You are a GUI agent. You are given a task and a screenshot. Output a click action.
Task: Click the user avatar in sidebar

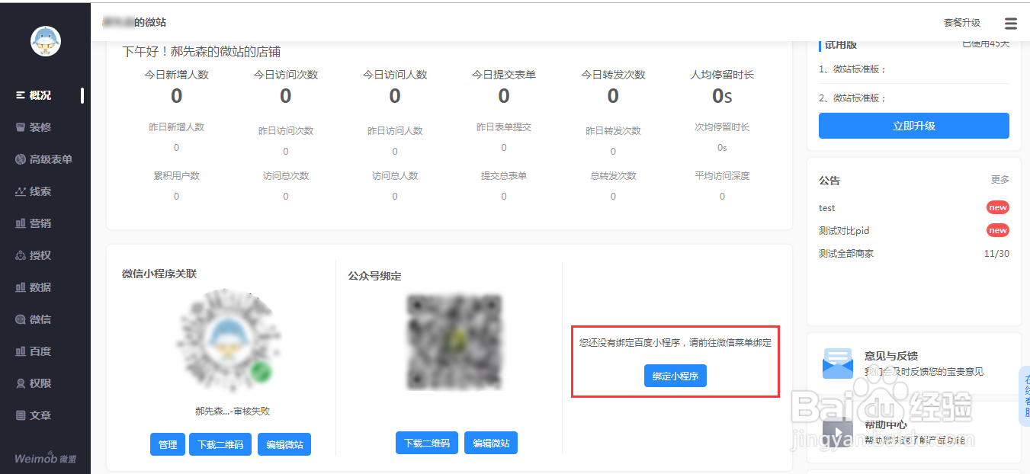46,41
